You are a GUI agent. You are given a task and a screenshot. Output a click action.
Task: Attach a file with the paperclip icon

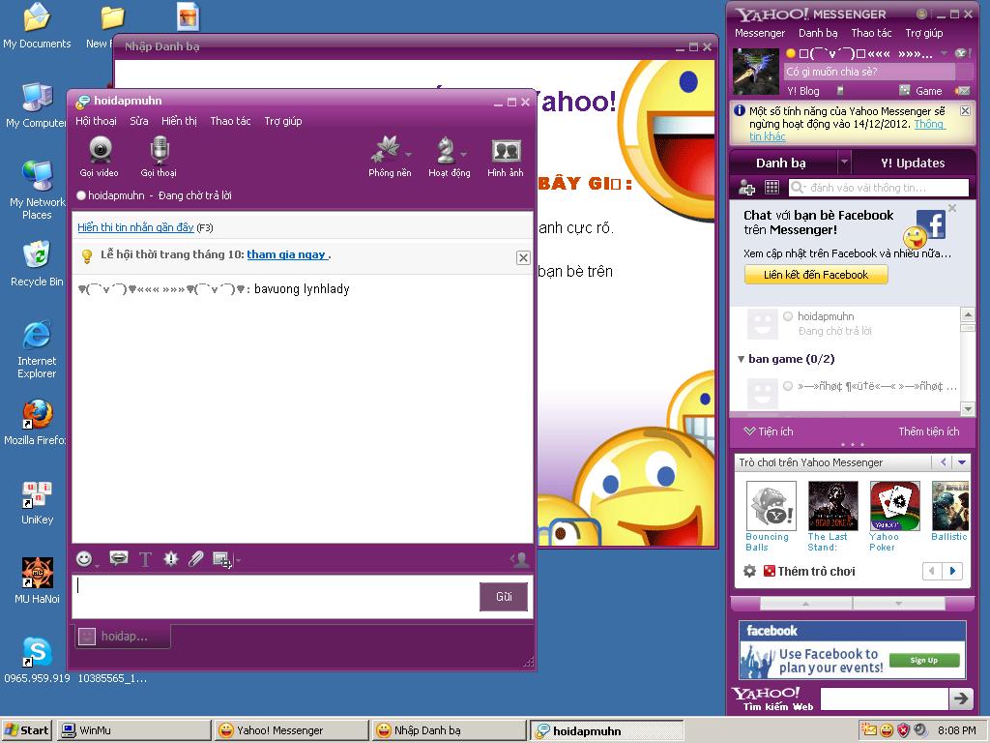point(195,558)
